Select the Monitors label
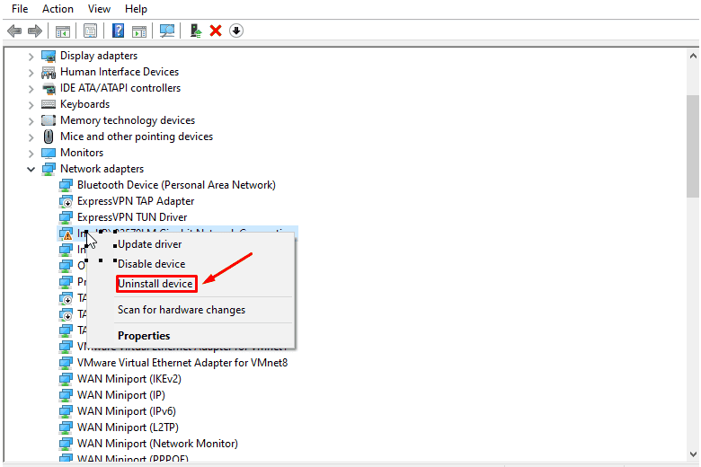The width and height of the screenshot is (701, 467). point(82,153)
